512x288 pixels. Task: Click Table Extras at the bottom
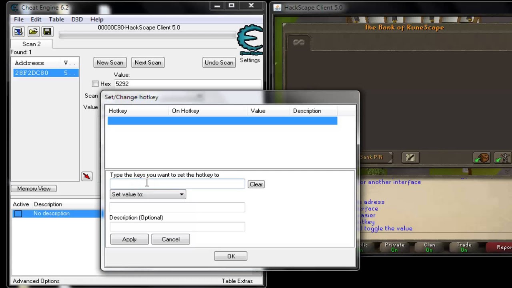coord(237,281)
